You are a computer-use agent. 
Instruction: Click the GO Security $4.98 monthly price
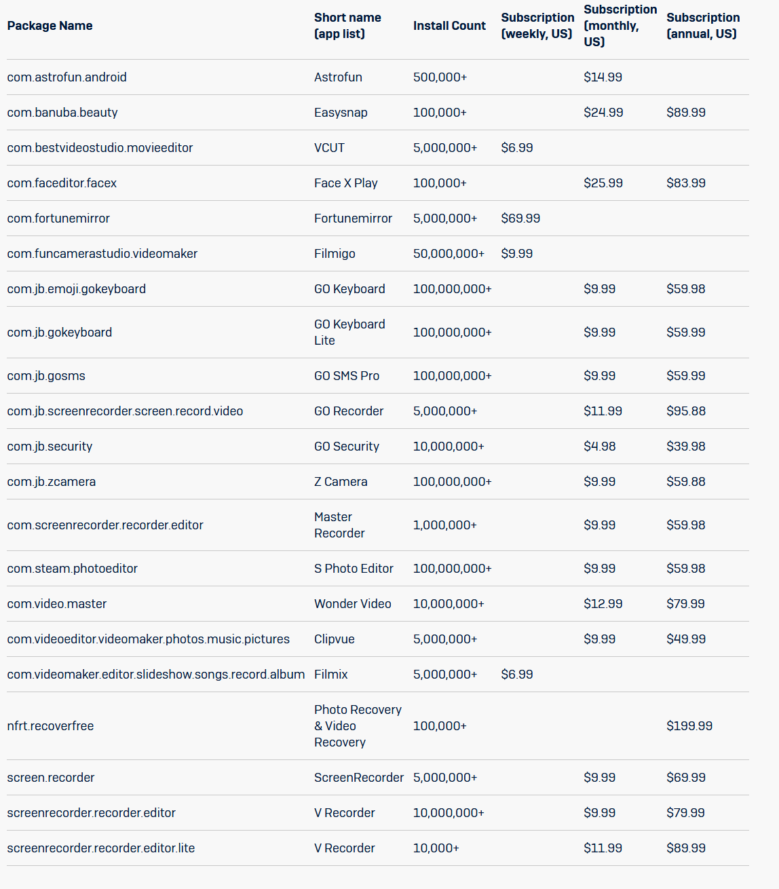pyautogui.click(x=600, y=447)
